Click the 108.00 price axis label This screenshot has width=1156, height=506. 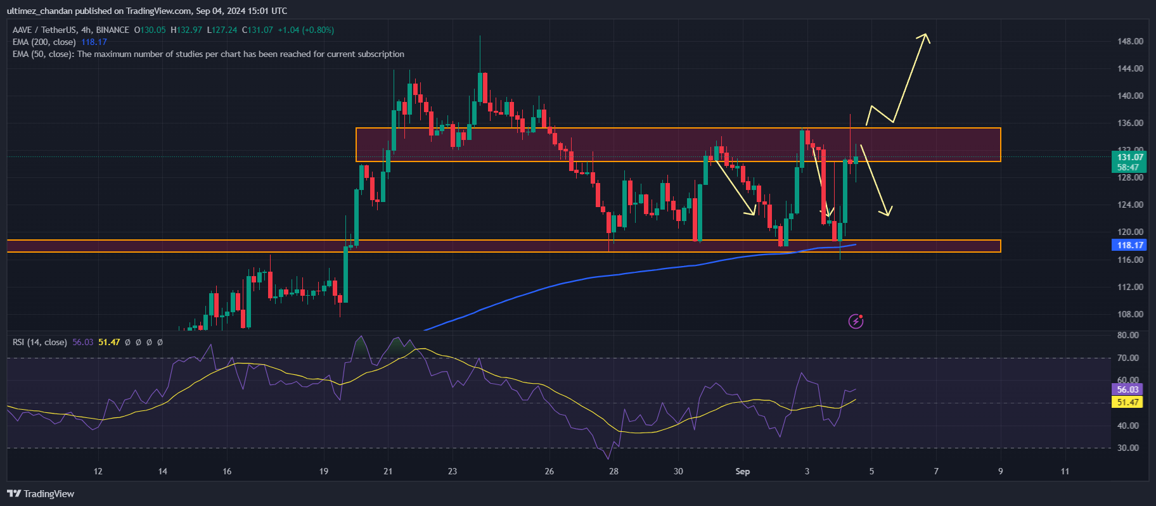(x=1130, y=314)
